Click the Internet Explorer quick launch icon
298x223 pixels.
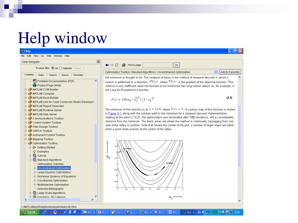click(45, 212)
